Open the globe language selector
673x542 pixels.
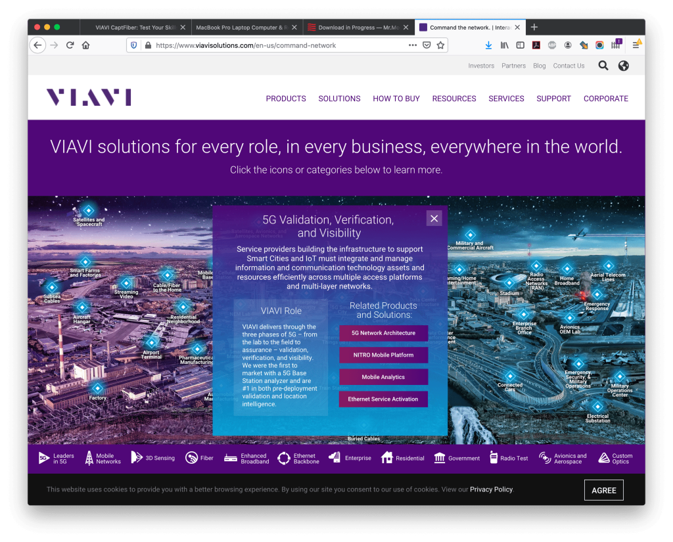(623, 66)
